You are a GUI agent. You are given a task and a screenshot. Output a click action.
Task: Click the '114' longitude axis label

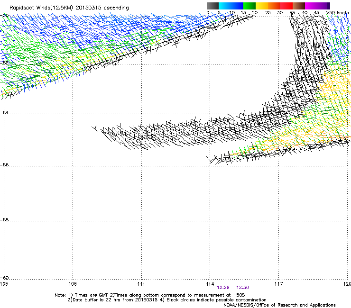point(210,284)
